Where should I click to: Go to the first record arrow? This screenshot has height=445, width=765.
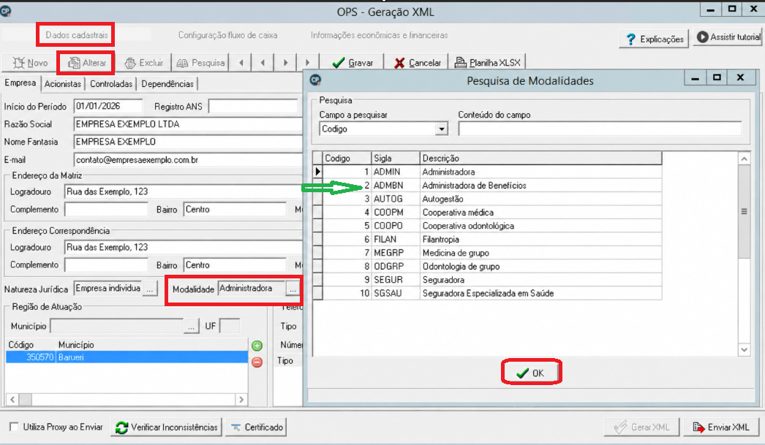tap(241, 63)
